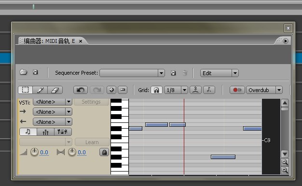Open the VSTi instrument dropdown
302x186 pixels.
click(x=53, y=102)
